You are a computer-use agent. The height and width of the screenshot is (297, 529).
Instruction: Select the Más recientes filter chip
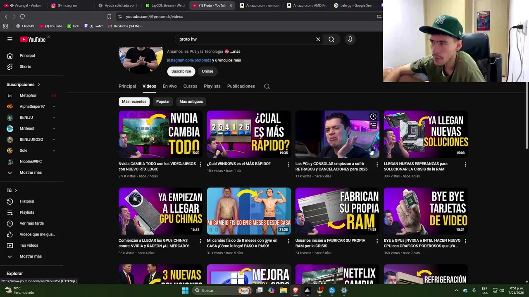tap(134, 101)
